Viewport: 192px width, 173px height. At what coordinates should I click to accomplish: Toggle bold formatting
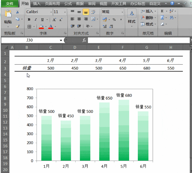pos(29,19)
